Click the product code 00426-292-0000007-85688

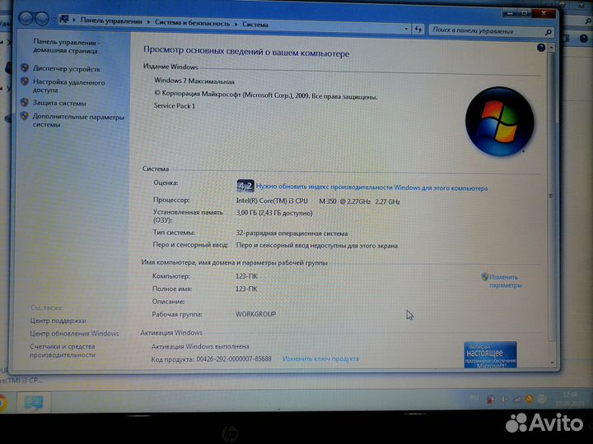pos(234,358)
